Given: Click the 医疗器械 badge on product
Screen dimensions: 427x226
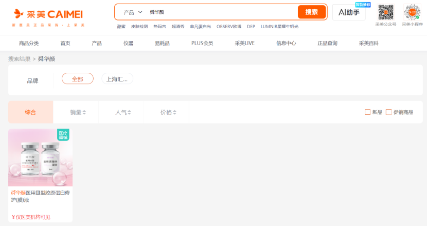Looking at the screenshot, I should (x=63, y=135).
